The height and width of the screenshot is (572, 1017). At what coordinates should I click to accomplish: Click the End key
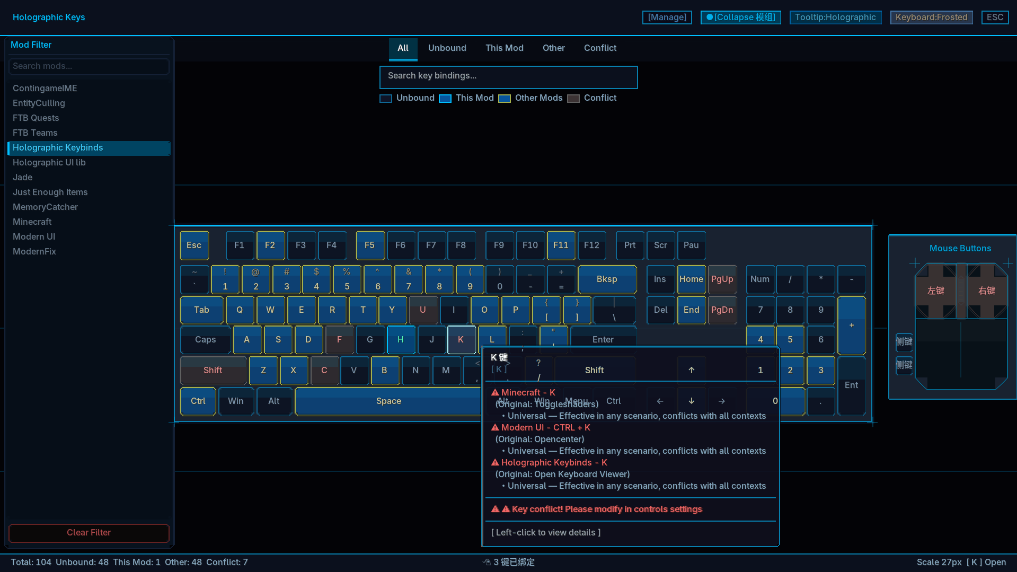pos(691,310)
